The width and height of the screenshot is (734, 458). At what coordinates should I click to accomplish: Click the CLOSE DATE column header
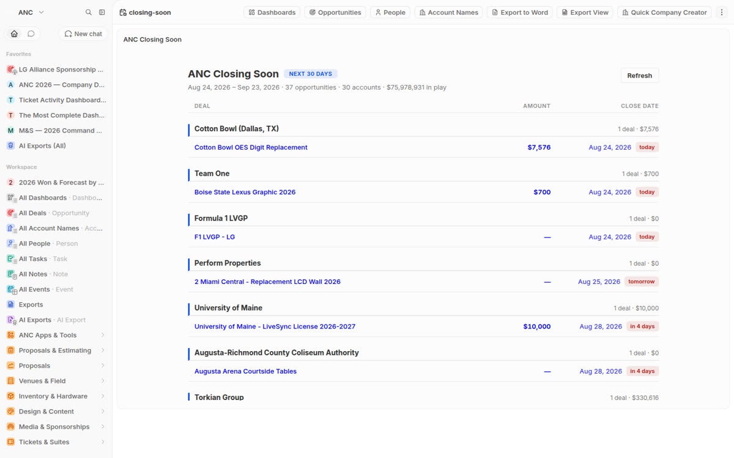tap(640, 106)
